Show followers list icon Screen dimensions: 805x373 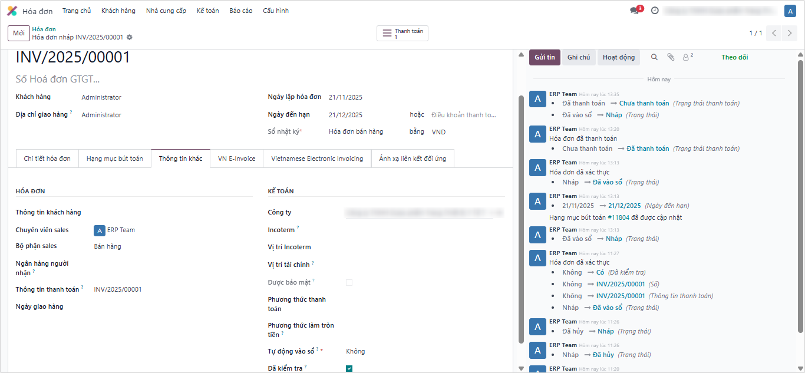pos(687,57)
